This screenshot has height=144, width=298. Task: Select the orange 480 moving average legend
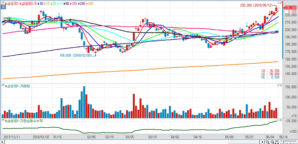[91, 4]
